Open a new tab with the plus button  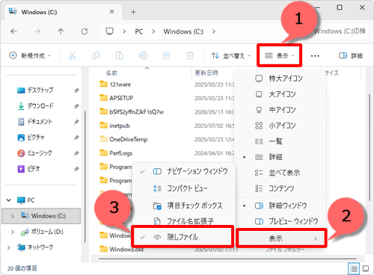pos(133,12)
